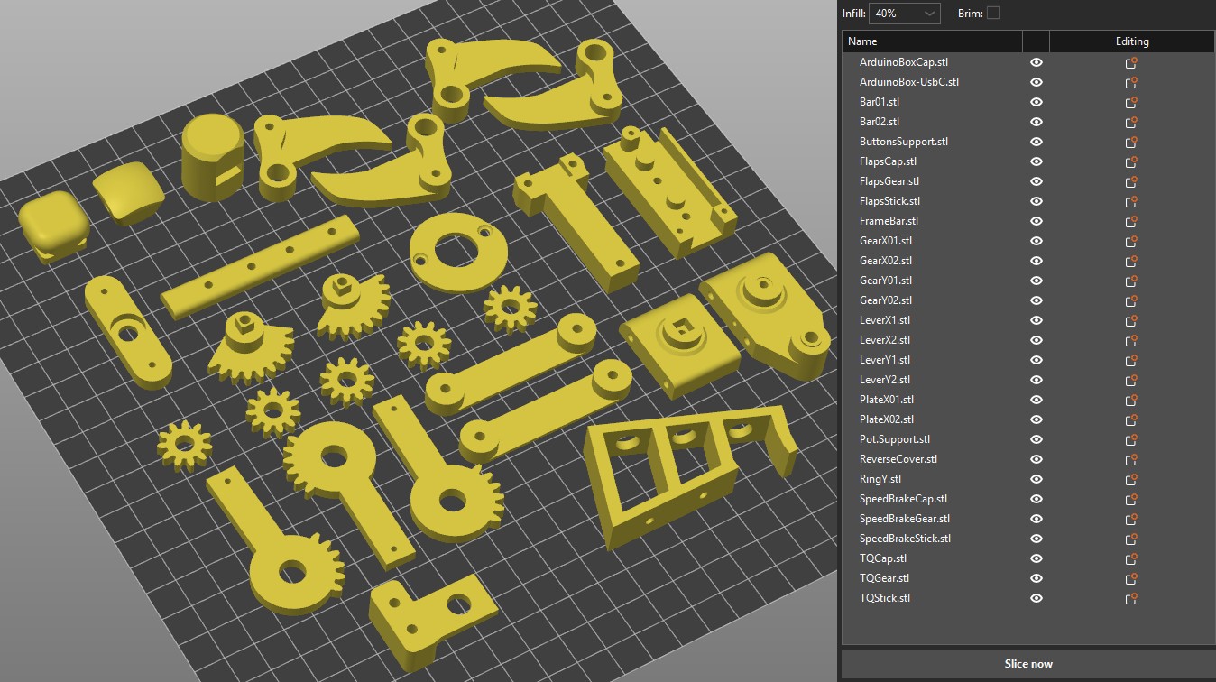Select ReverseCover.stl in the object list
The image size is (1216, 682).
tap(898, 459)
